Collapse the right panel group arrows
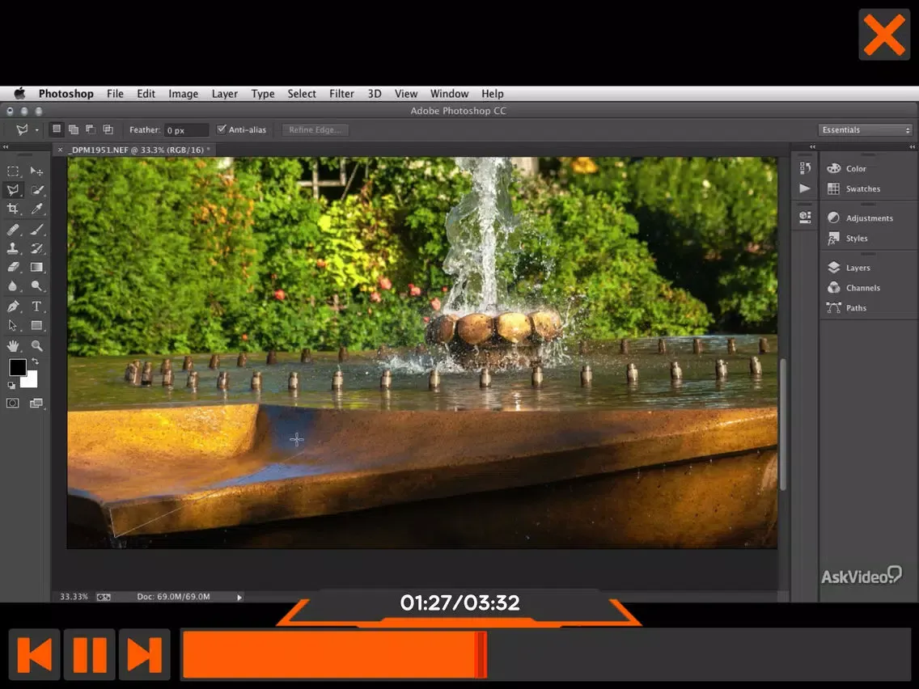Screen dimensions: 919x689 point(912,147)
